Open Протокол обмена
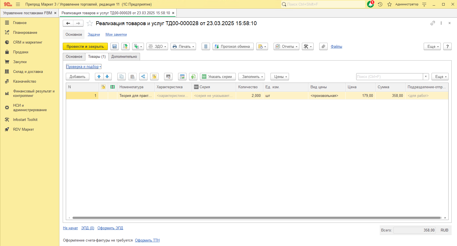Viewport: 457px width, 246px height. click(233, 46)
